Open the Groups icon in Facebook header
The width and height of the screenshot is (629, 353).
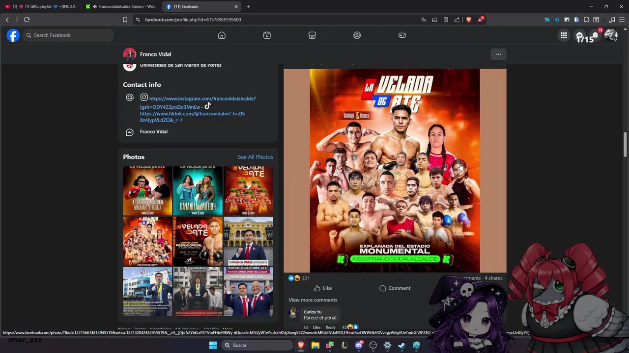pos(357,35)
